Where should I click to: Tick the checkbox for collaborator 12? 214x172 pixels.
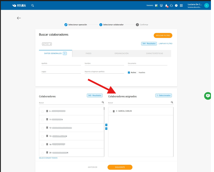coord(43,128)
